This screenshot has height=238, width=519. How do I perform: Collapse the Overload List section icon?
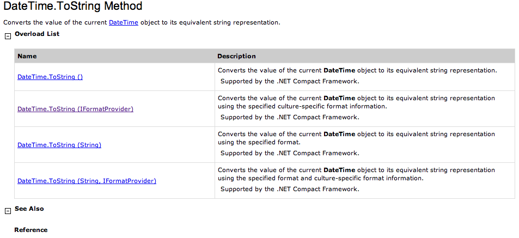(x=8, y=36)
